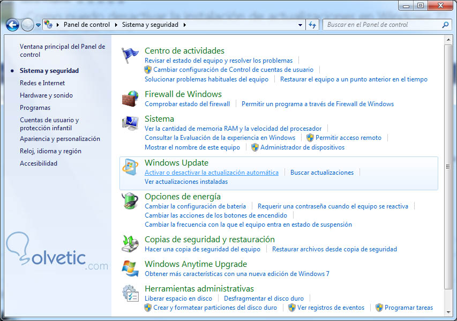Click Revisar el estado del equipo link
This screenshot has height=321, width=457.
219,61
